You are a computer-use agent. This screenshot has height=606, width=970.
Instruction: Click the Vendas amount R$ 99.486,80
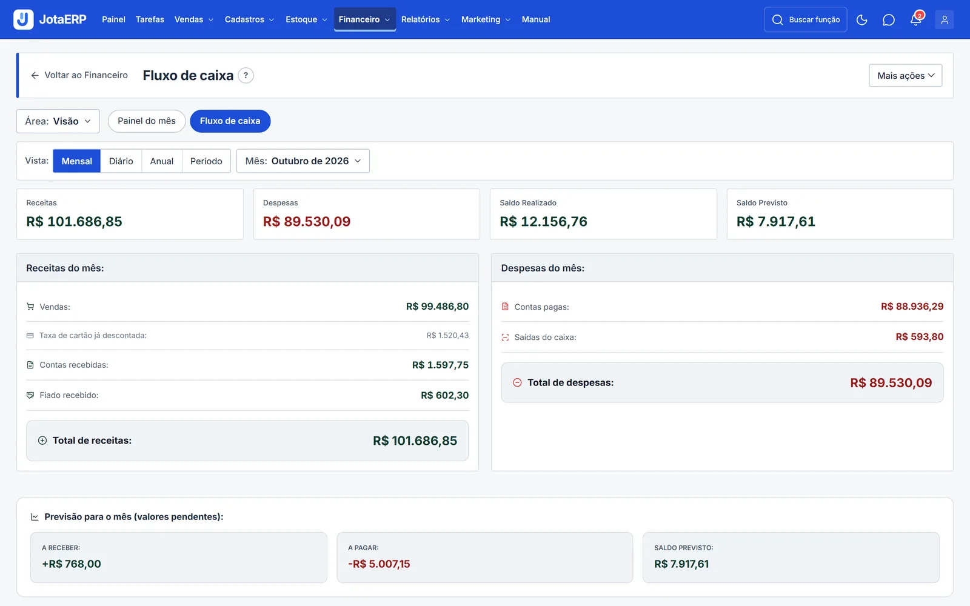[437, 307]
